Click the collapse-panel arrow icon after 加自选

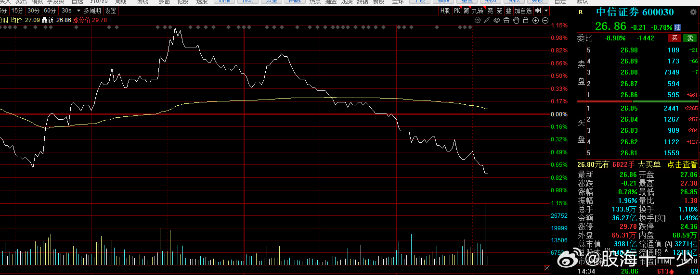pyautogui.click(x=538, y=10)
